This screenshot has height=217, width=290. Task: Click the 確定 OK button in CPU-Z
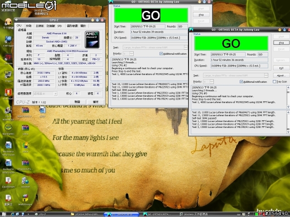96,102
